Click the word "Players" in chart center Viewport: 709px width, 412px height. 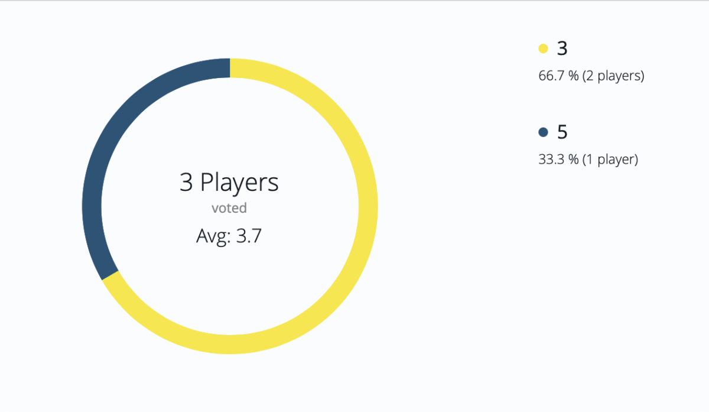pos(239,183)
